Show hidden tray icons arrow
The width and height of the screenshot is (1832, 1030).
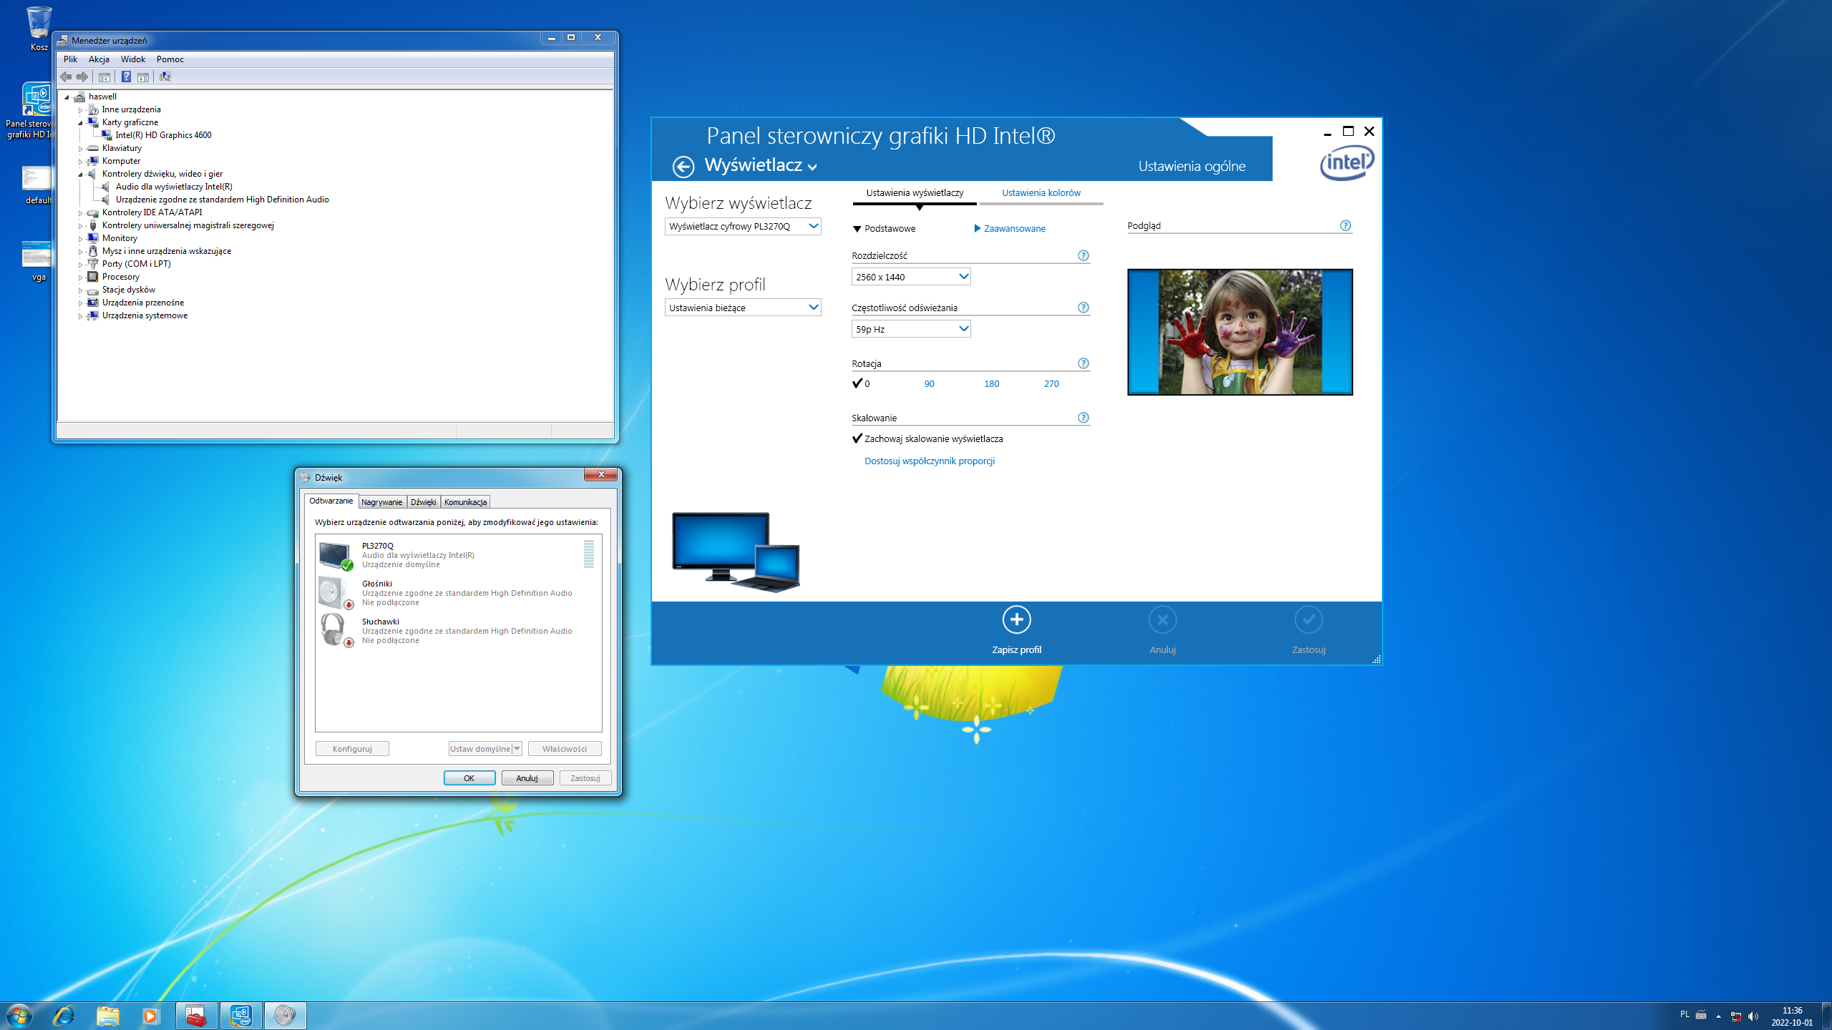1718,1016
